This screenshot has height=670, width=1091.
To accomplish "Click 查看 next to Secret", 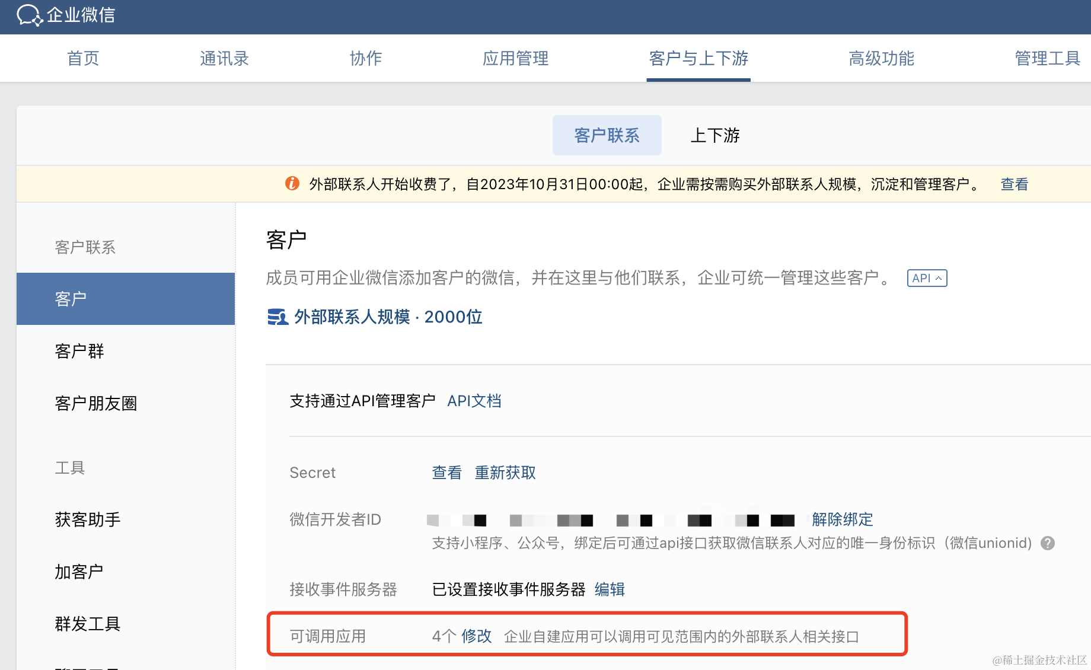I will pyautogui.click(x=447, y=473).
